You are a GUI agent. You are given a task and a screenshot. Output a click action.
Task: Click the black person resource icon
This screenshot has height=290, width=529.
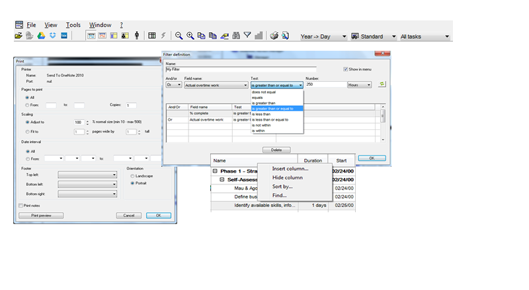[137, 36]
